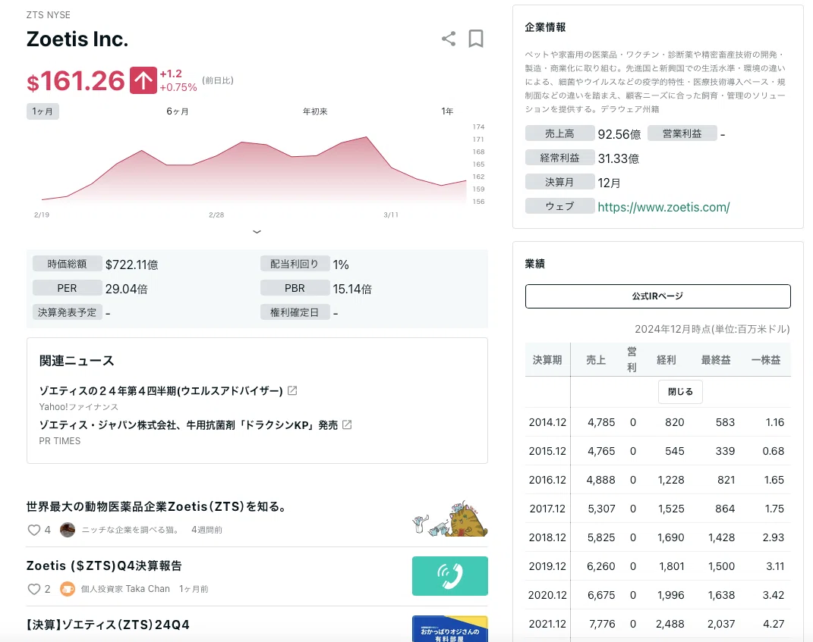Click the 売上高 value 92.56億

[x=619, y=135]
